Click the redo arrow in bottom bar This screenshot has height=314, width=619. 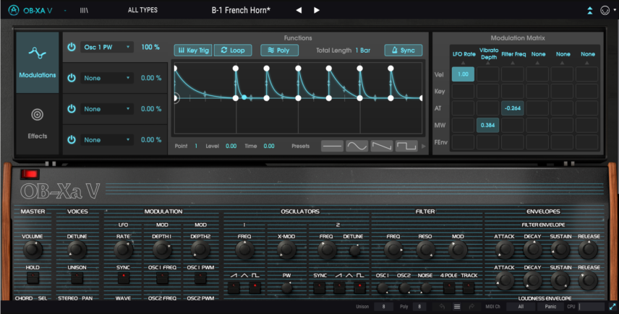[x=471, y=307]
